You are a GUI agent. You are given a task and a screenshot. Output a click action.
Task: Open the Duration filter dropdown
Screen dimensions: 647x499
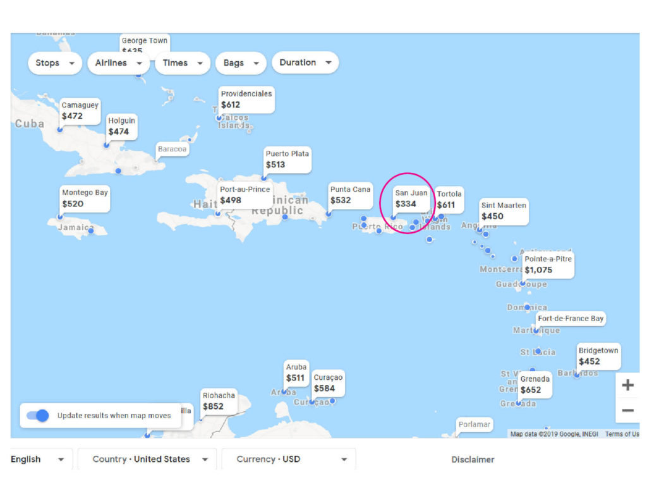[305, 63]
